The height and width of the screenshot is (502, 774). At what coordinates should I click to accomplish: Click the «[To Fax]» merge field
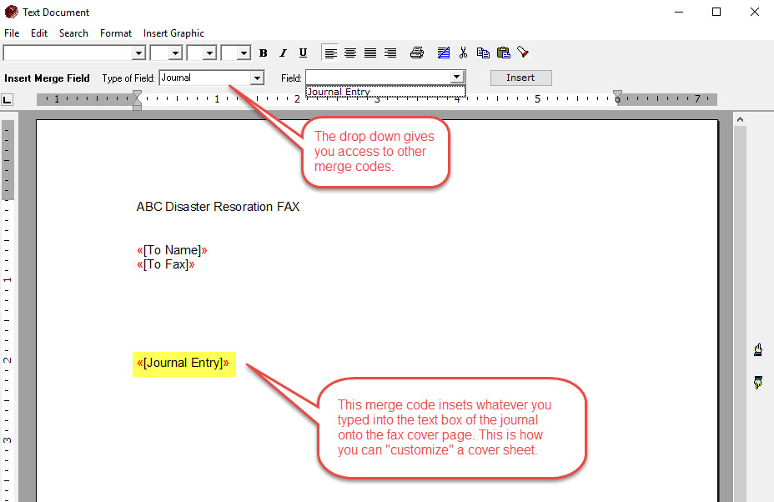(166, 264)
